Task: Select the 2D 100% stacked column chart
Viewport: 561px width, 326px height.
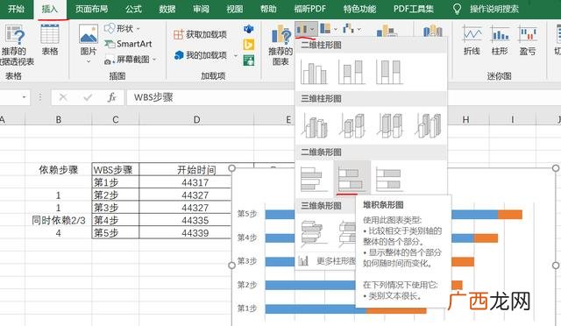Action: (389, 72)
